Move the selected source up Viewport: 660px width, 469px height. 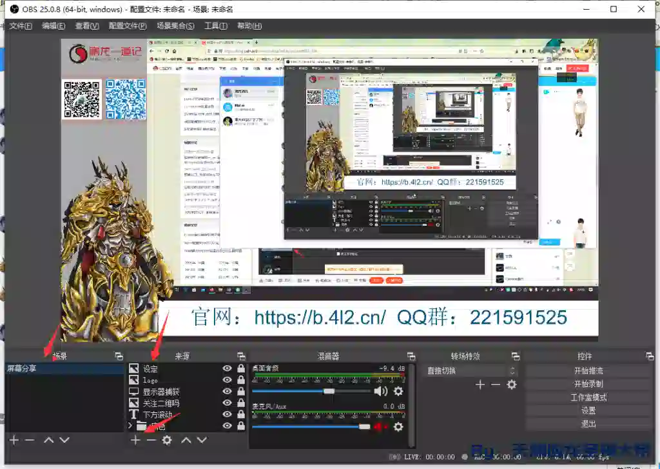(186, 441)
